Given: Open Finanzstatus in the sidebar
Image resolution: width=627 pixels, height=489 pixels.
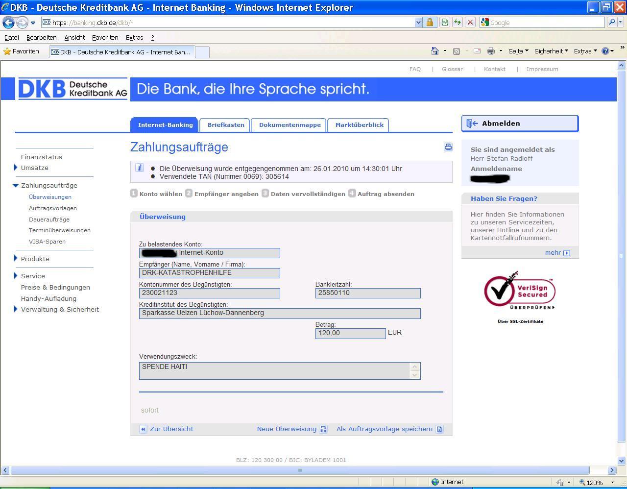Looking at the screenshot, I should tap(42, 157).
